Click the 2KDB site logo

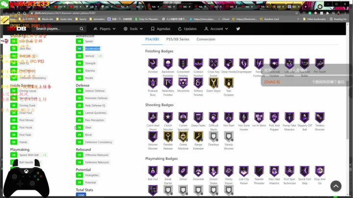click(x=17, y=28)
